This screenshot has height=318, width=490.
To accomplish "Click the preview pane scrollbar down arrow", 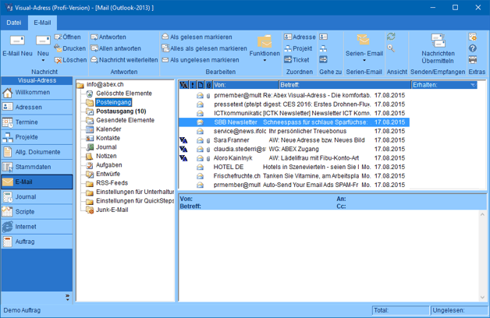I will pyautogui.click(x=482, y=297).
